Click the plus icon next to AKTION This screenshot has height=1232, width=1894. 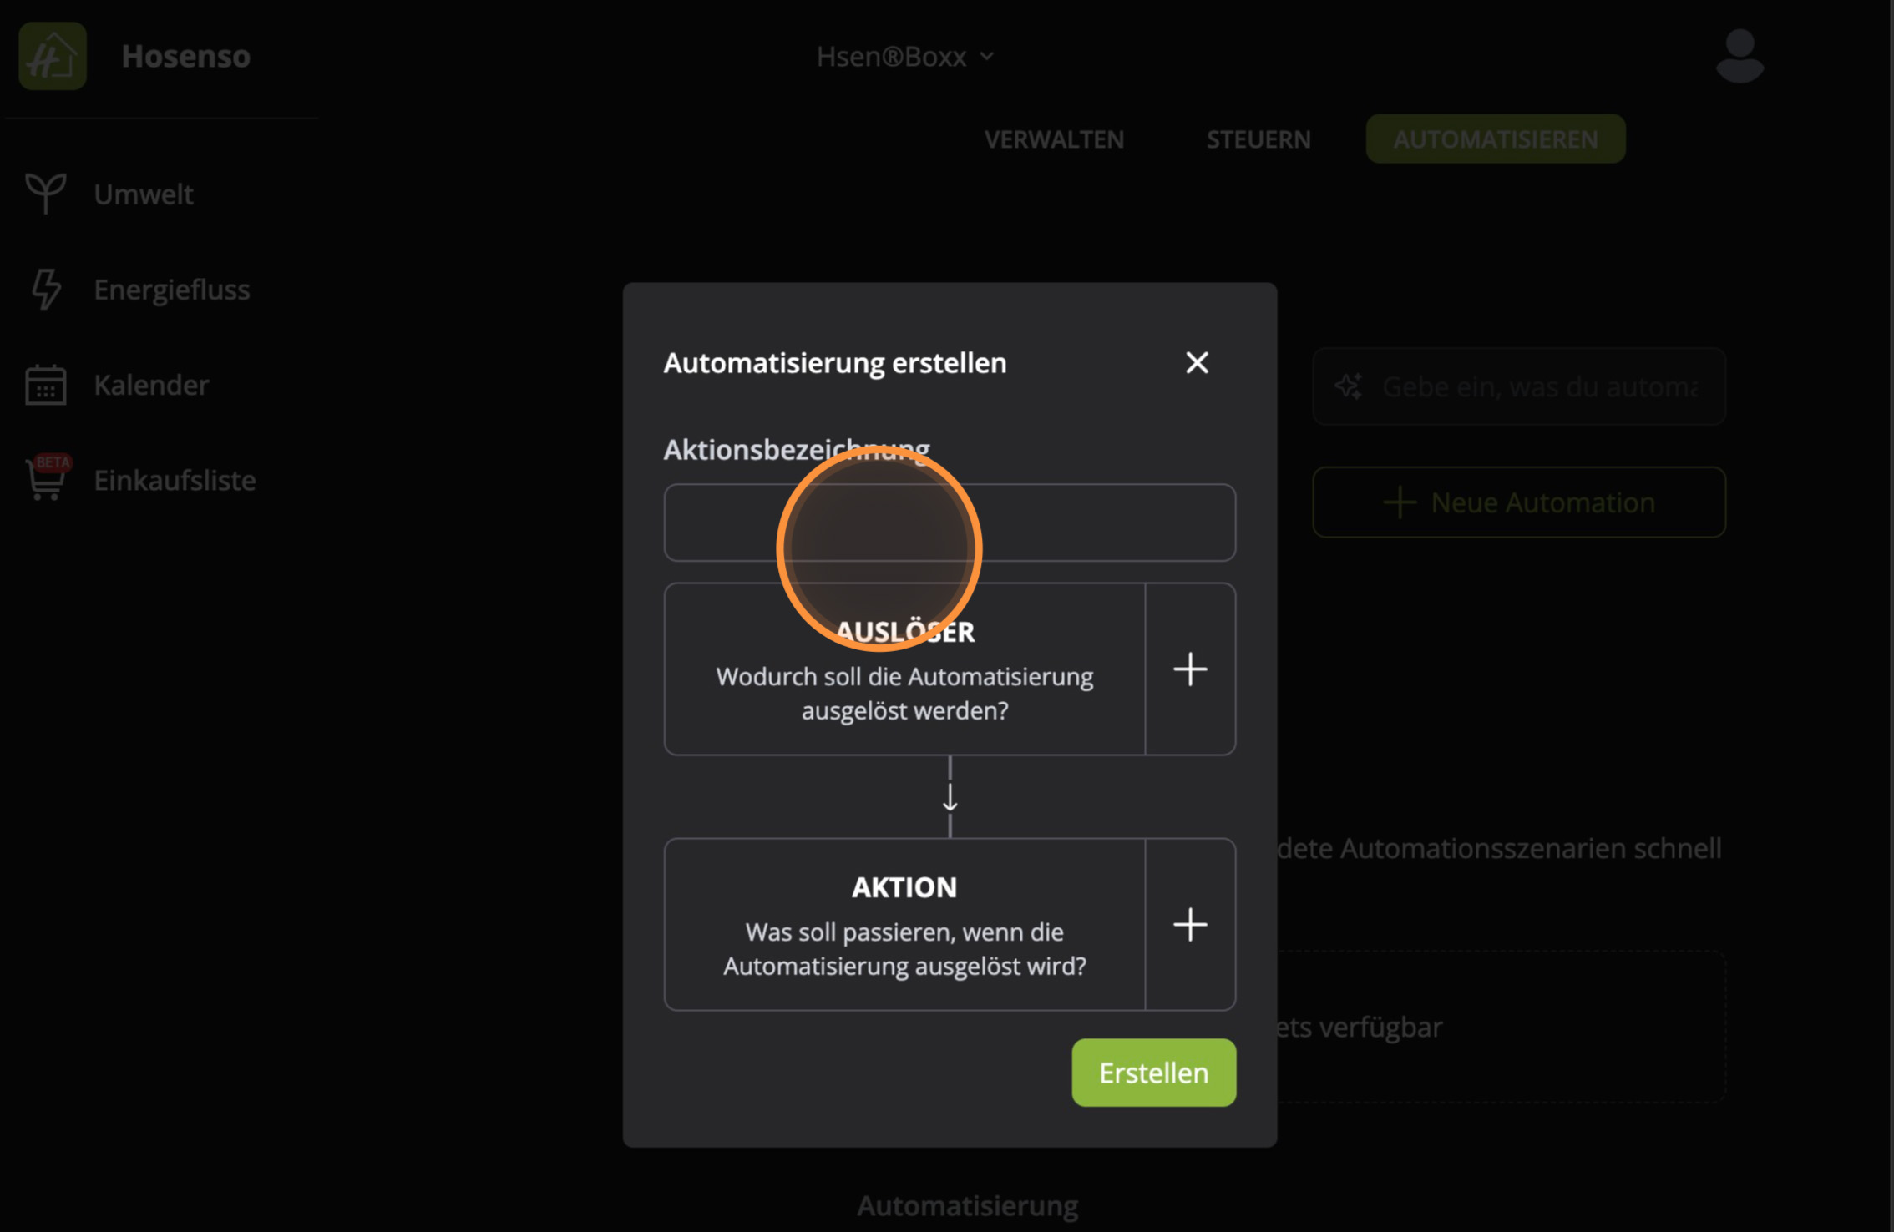1191,924
